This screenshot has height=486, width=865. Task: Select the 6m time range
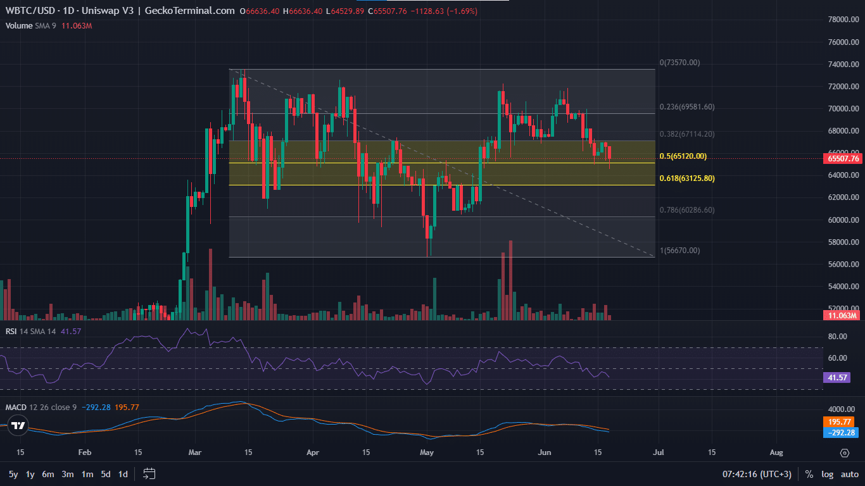click(48, 474)
